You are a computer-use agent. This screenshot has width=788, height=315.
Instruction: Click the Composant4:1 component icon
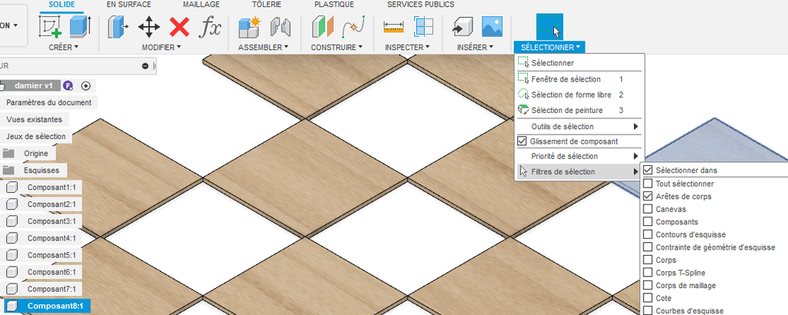pyautogui.click(x=12, y=238)
